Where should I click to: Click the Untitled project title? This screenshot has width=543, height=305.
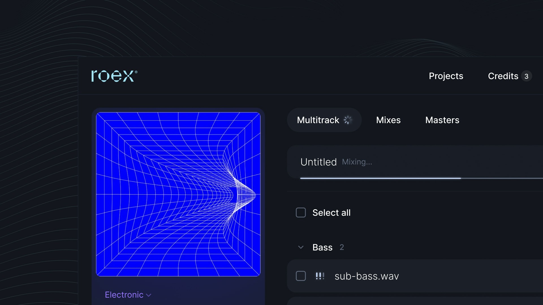tap(318, 162)
